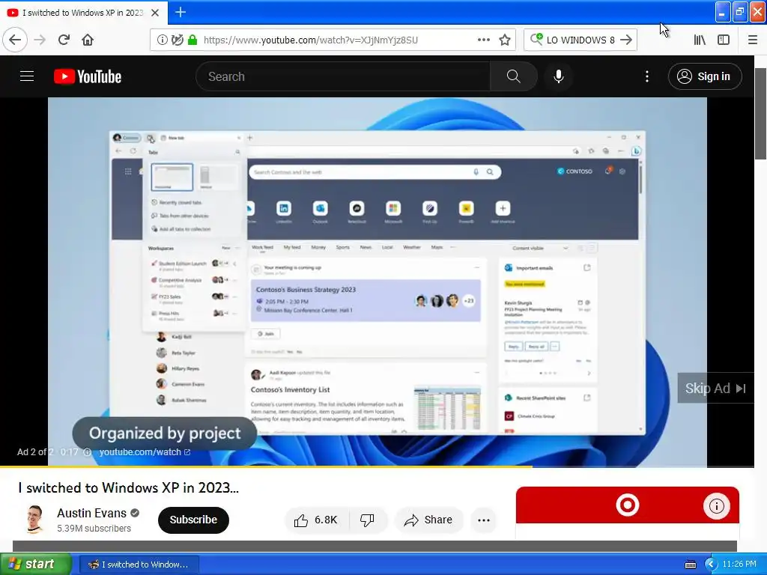Viewport: 767px width, 575px height.
Task: Click the video title text
Action: point(129,488)
